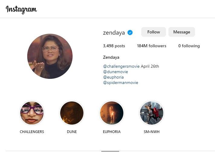The width and height of the screenshot is (215, 152).
Task: Click the blue verified badge icon
Action: point(130,33)
